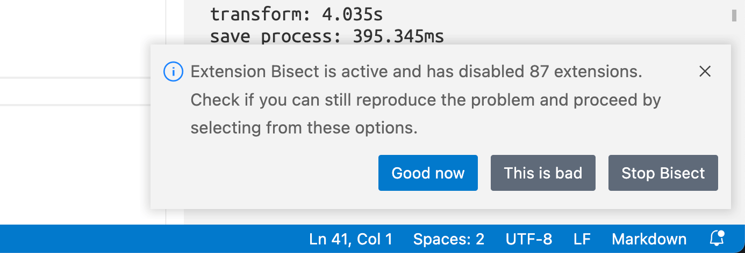Change end of line sequence via LF
This screenshot has height=253, width=745.
pos(582,239)
